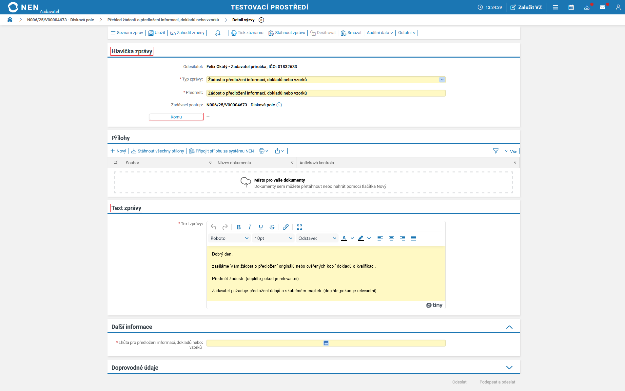Open the text color swatch picker
Viewport: 625px width, 391px height.
pyautogui.click(x=352, y=238)
